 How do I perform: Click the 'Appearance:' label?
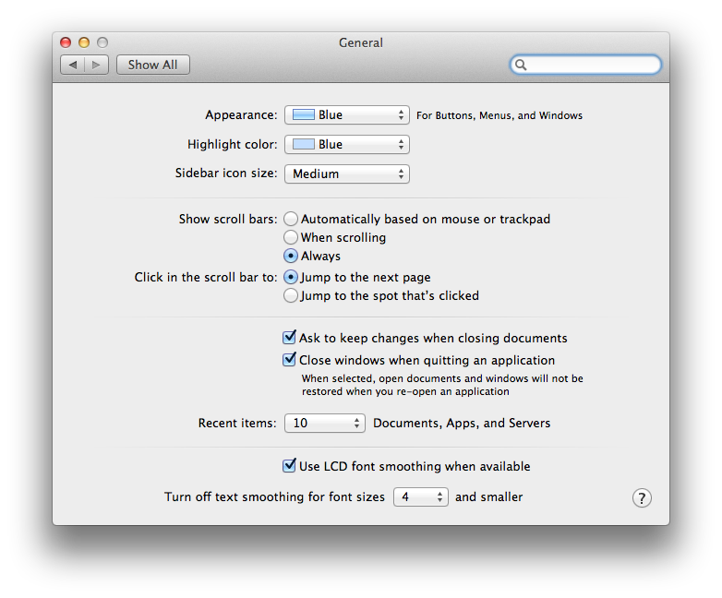tap(241, 115)
